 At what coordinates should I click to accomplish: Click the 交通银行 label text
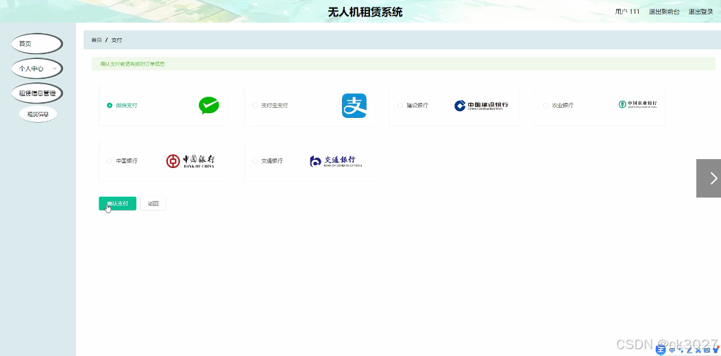coord(272,161)
